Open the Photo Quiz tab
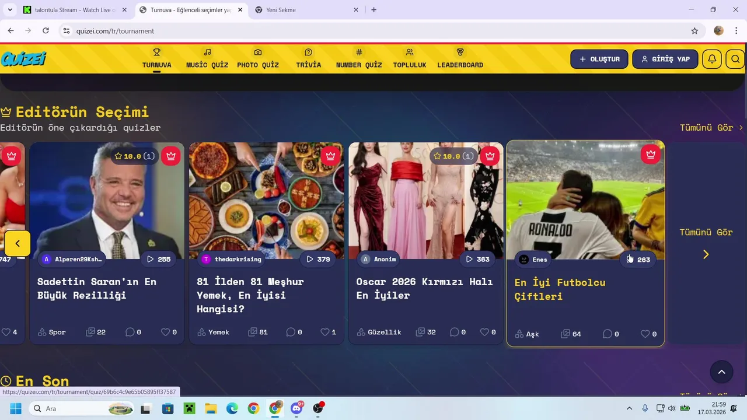The height and width of the screenshot is (420, 747). (258, 59)
